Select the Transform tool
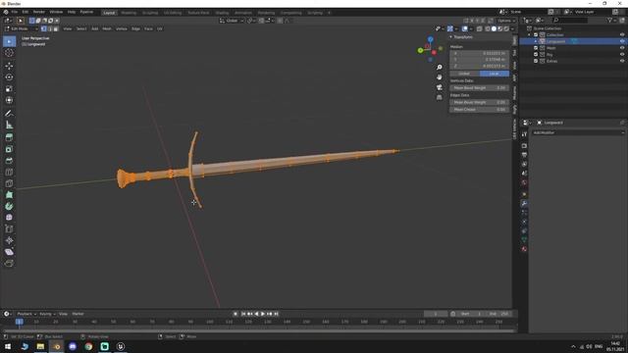Image resolution: width=628 pixels, height=353 pixels. [x=9, y=100]
